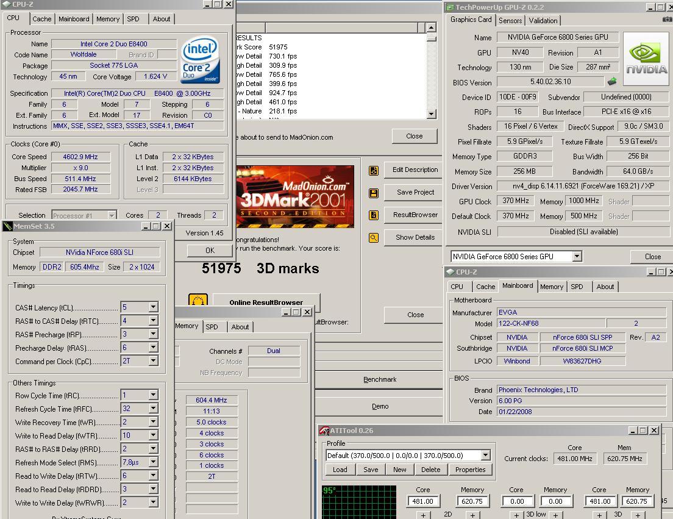673x519 pixels.
Task: Switch to SPD tab in lower-right CPU-Z
Action: [x=577, y=287]
